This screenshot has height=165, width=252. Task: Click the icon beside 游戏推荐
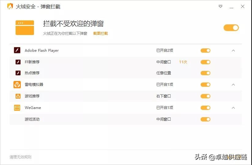pyautogui.click(x=18, y=96)
